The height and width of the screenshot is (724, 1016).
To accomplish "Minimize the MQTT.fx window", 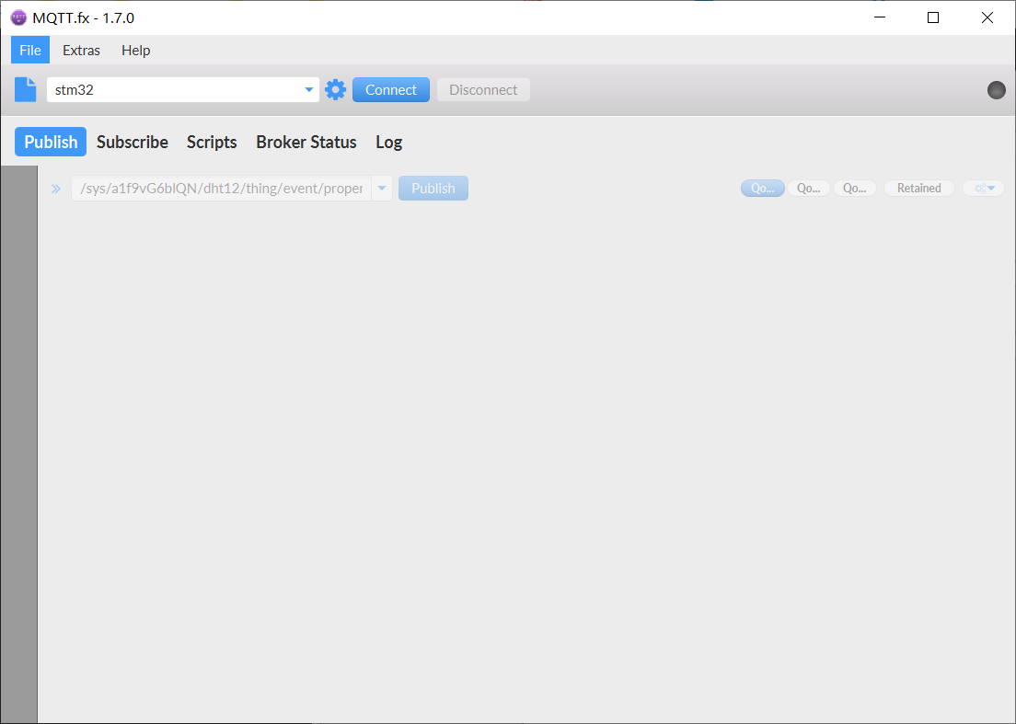I will point(879,17).
